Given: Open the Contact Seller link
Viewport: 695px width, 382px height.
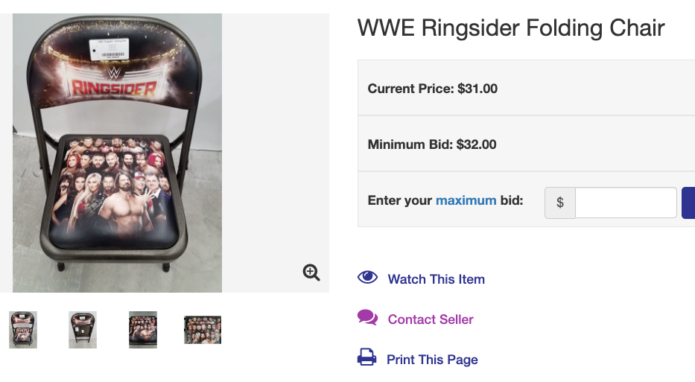Looking at the screenshot, I should (x=431, y=319).
